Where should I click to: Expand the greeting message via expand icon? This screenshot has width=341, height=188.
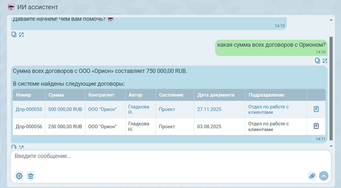(x=21, y=35)
